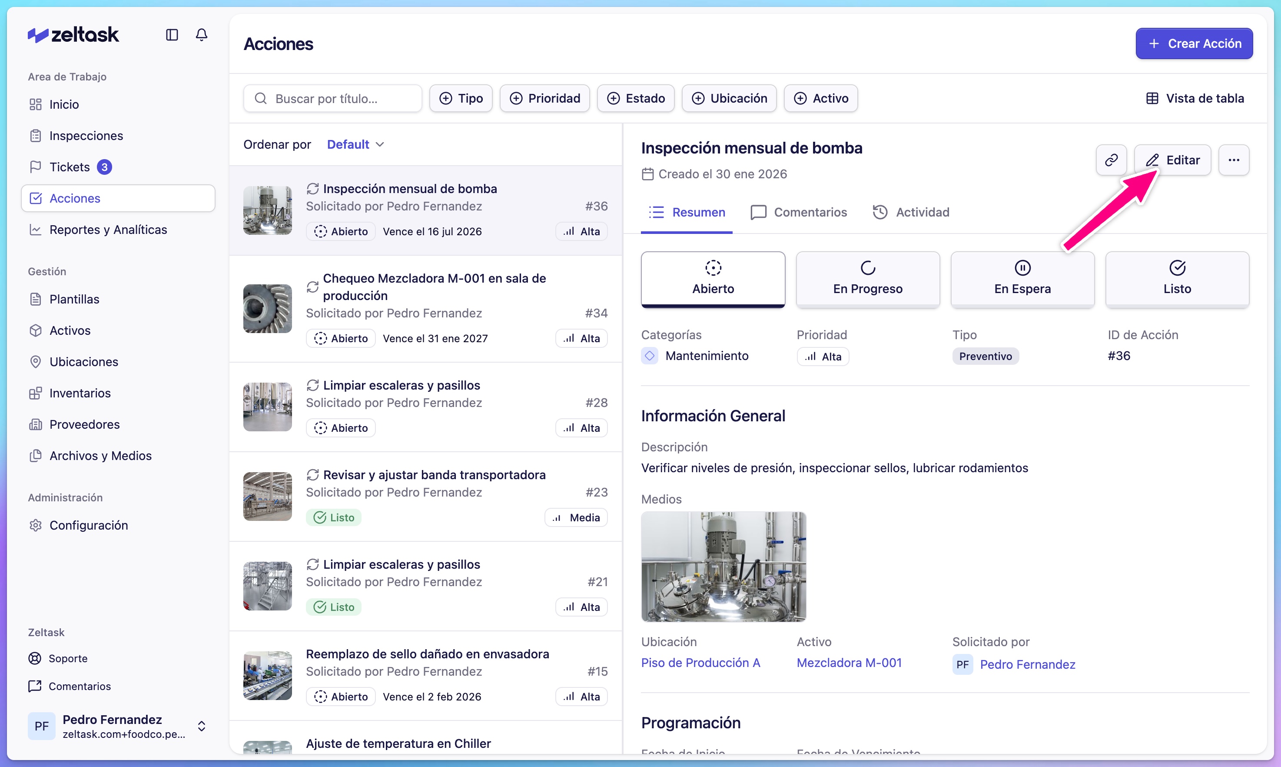The width and height of the screenshot is (1281, 767).
Task: Click the Inventarios icon
Action: 36,394
